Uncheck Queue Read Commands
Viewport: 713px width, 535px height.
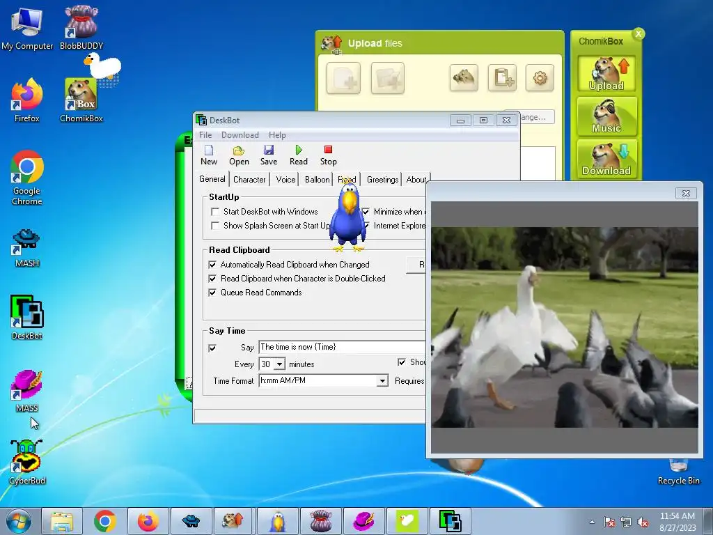(212, 293)
